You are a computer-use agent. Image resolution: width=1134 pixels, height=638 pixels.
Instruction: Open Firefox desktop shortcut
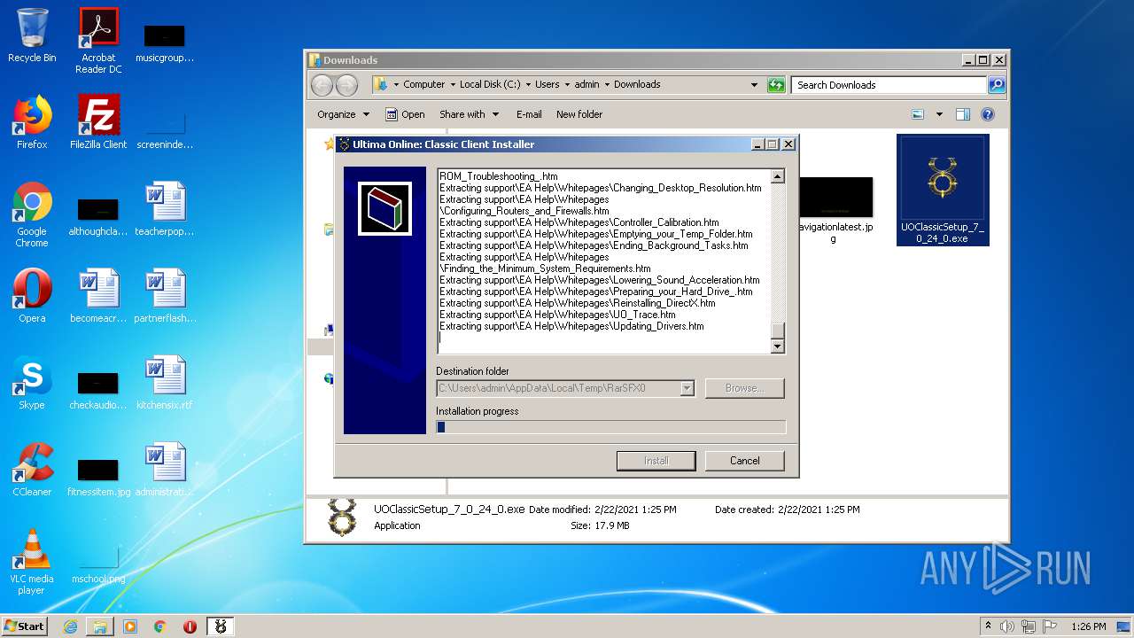pyautogui.click(x=32, y=122)
